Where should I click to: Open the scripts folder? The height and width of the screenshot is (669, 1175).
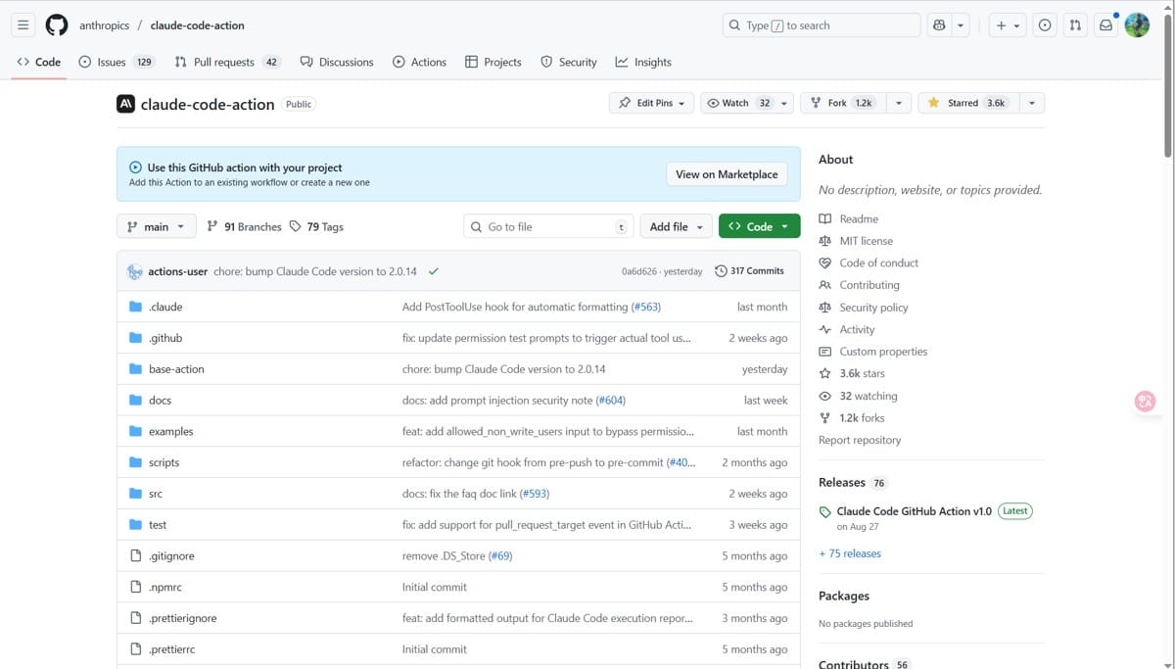tap(164, 462)
